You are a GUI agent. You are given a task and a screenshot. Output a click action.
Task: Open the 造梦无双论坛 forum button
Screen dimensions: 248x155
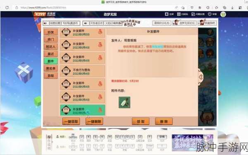(x=184, y=23)
